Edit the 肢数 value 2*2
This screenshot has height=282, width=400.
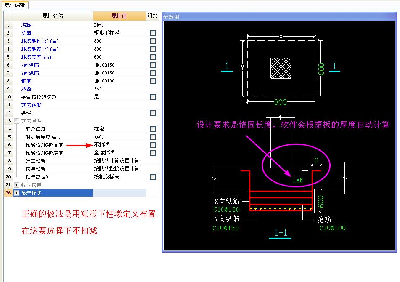[x=119, y=89]
